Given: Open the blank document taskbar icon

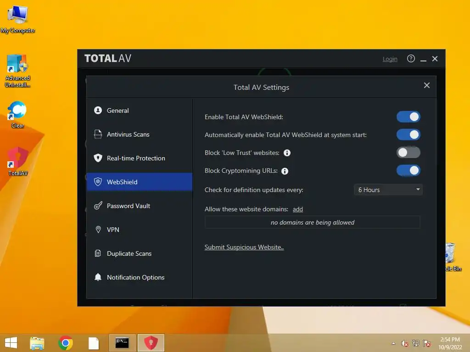Looking at the screenshot, I should (x=94, y=343).
